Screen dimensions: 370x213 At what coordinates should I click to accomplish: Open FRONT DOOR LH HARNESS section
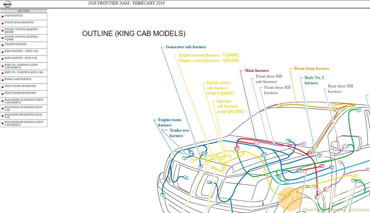[x=20, y=86]
